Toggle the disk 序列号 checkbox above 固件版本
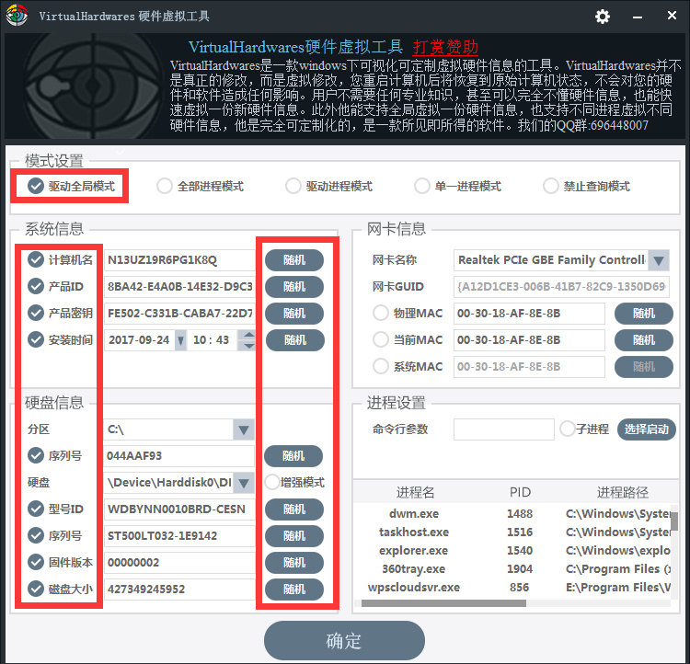 (x=36, y=535)
